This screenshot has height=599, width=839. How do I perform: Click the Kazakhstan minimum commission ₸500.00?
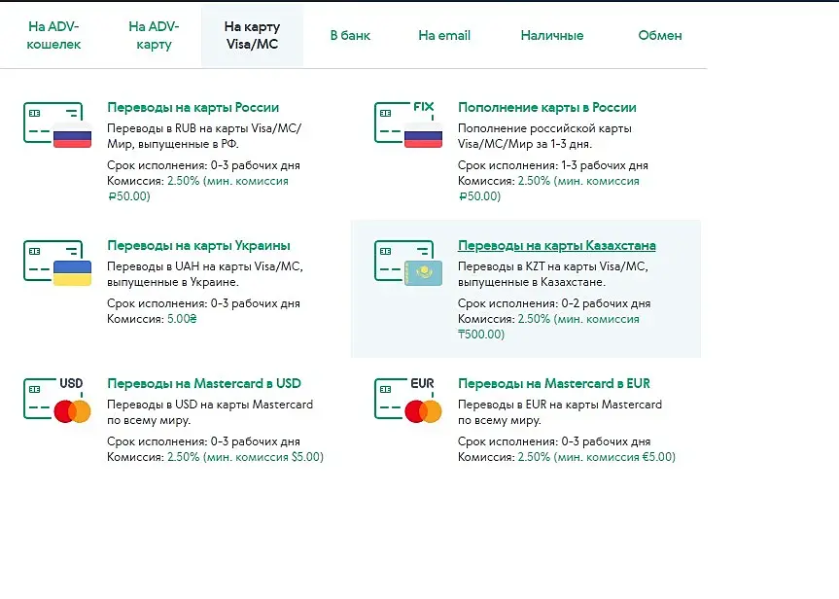(x=481, y=335)
